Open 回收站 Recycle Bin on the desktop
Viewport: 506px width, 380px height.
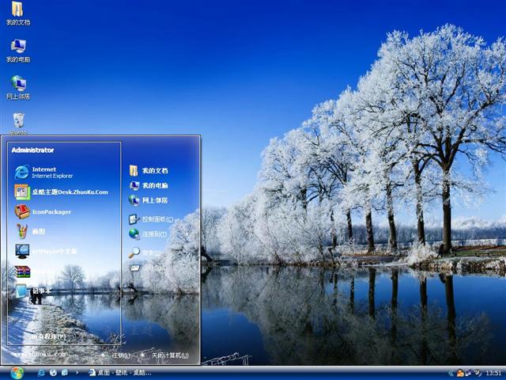coord(18,121)
